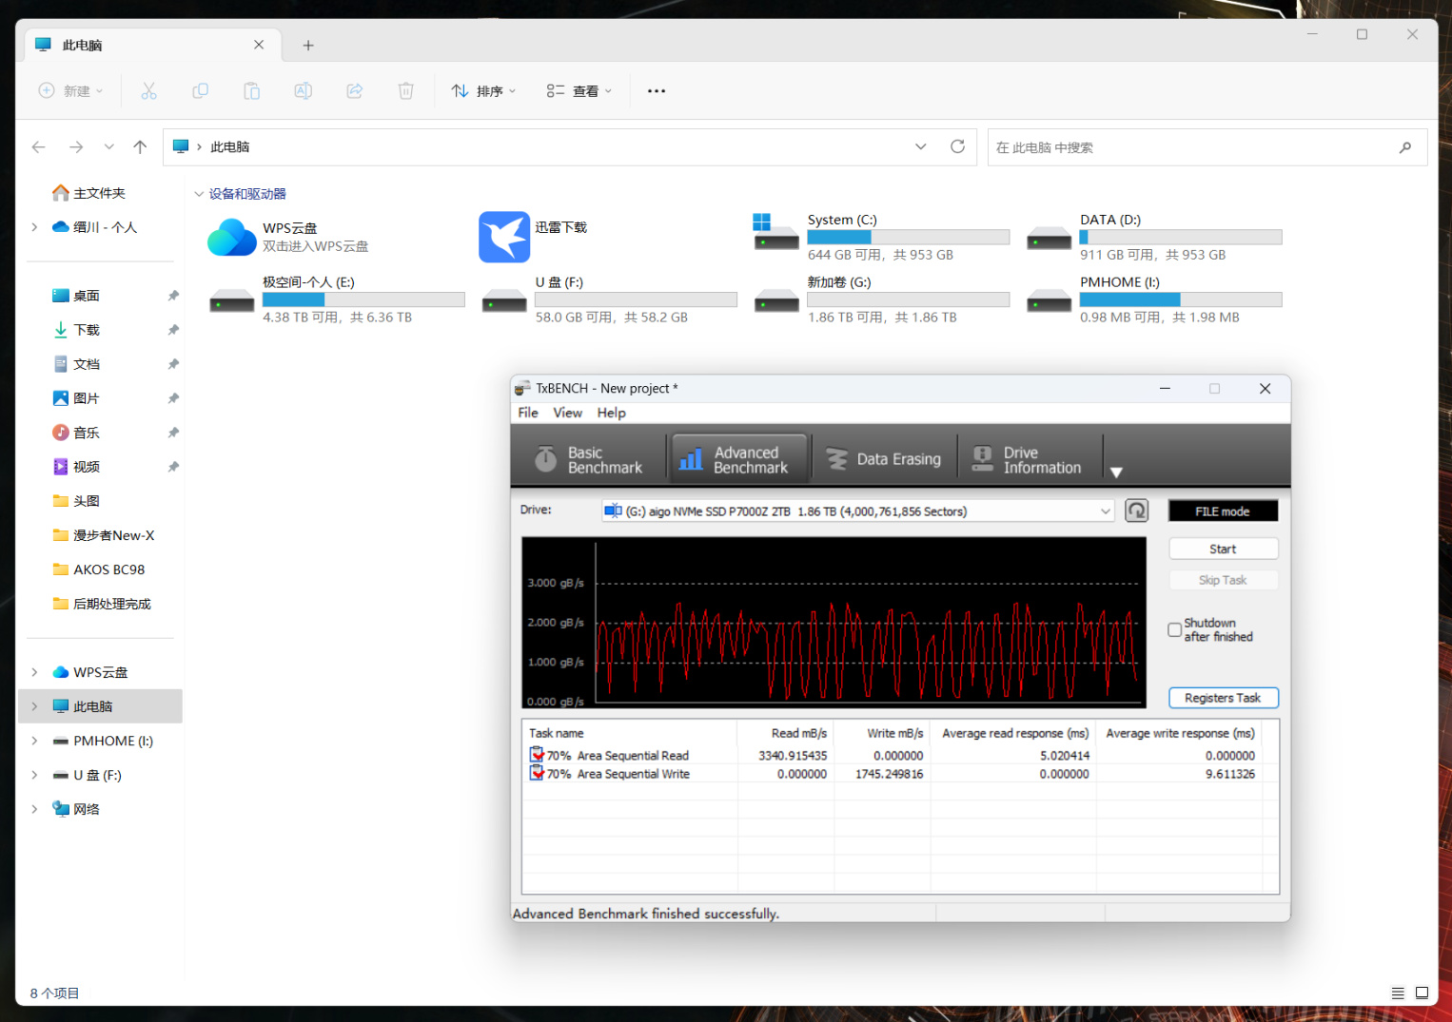Open the Data Erasing section
Screen dimensions: 1452x1022
(883, 459)
